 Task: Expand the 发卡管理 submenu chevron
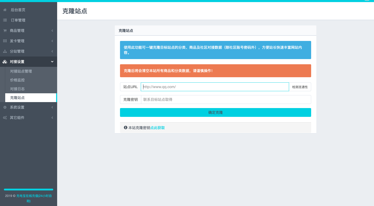pos(52,41)
